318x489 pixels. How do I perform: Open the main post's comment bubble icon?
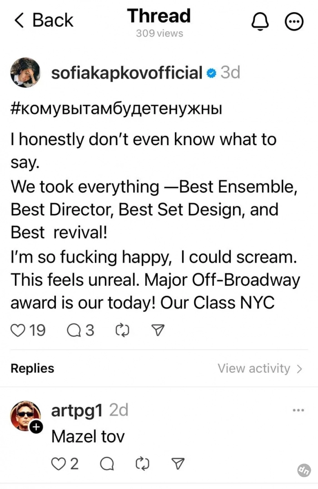pyautogui.click(x=74, y=331)
